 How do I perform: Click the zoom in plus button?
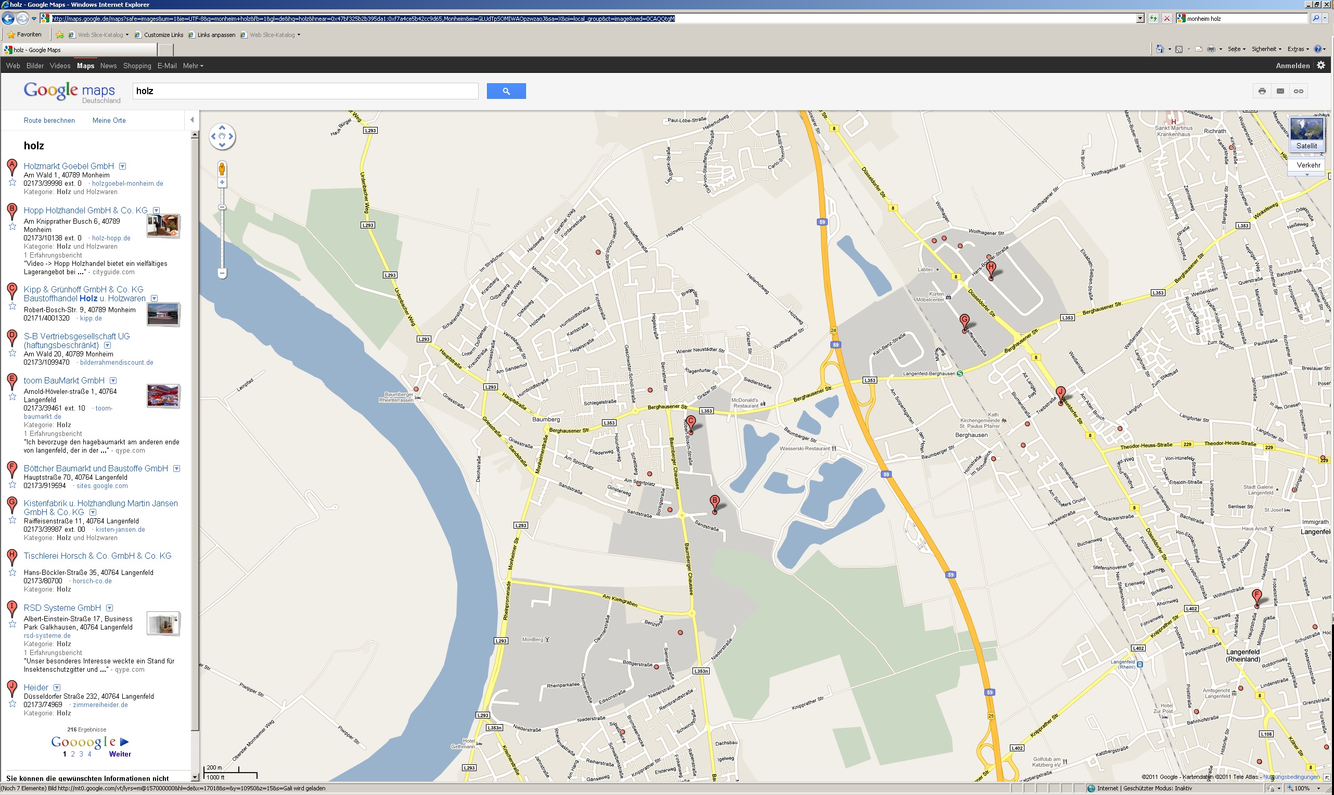click(222, 183)
